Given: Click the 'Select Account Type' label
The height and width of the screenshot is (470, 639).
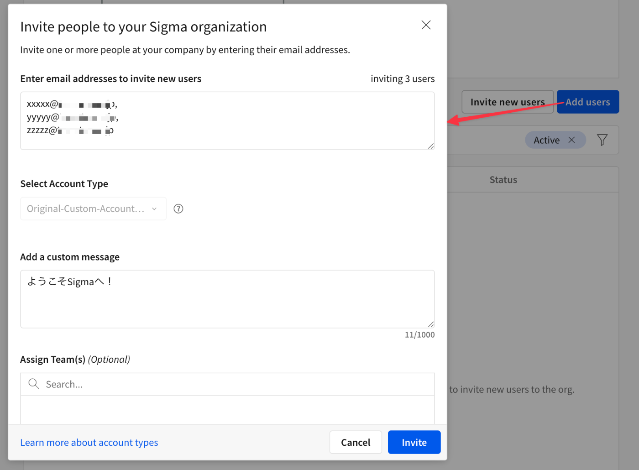Looking at the screenshot, I should [x=64, y=184].
